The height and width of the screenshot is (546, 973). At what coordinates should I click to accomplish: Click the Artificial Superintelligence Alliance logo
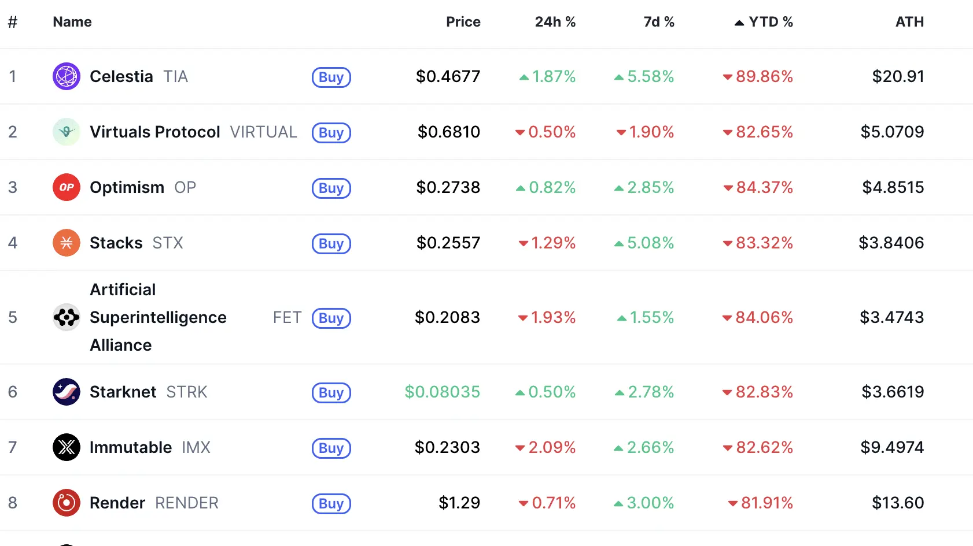67,317
